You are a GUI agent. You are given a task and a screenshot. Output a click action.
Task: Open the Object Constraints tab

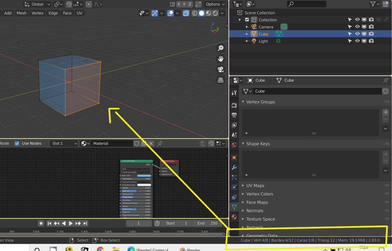[234, 197]
